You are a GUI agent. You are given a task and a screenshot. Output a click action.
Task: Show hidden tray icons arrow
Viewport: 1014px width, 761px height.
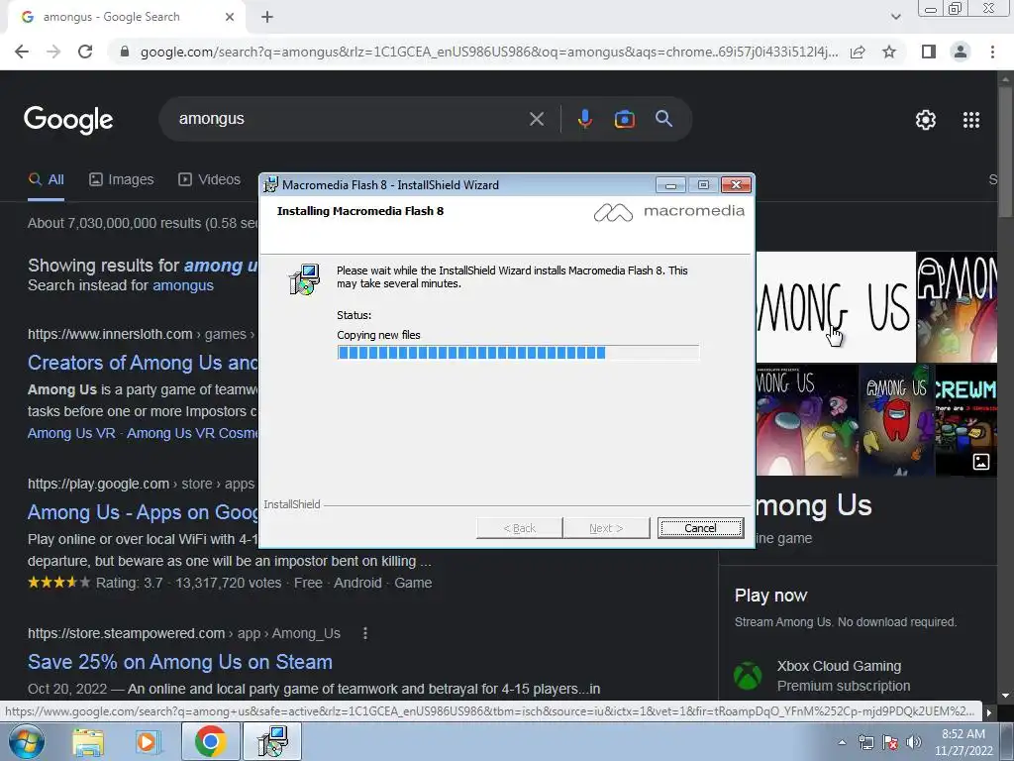pos(842,742)
